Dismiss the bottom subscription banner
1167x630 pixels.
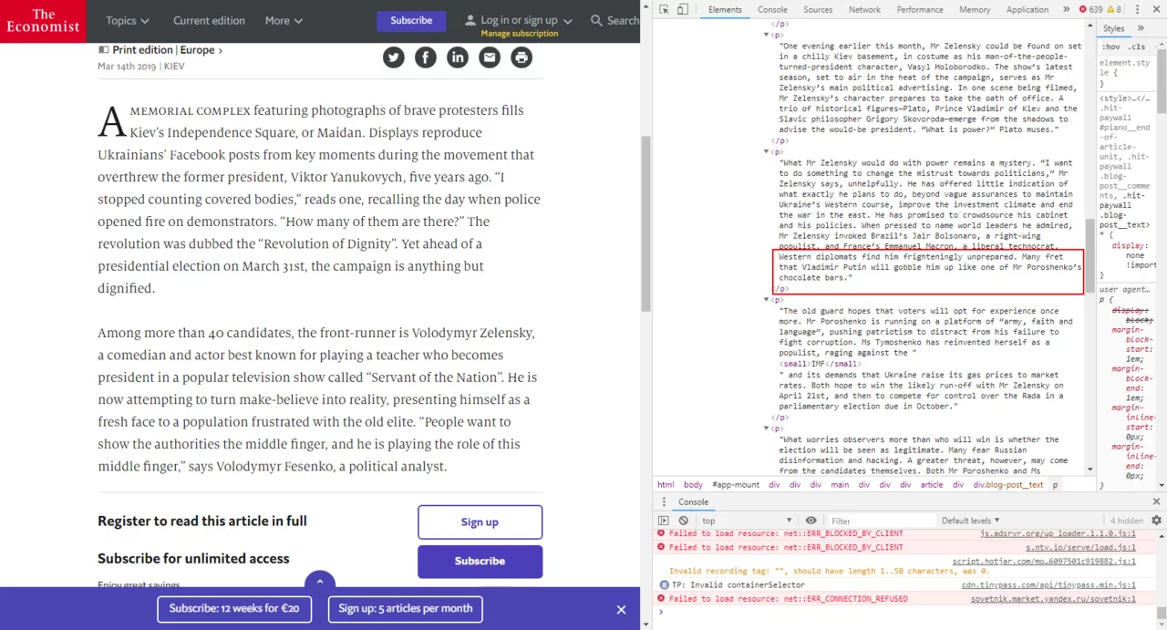pyautogui.click(x=621, y=610)
